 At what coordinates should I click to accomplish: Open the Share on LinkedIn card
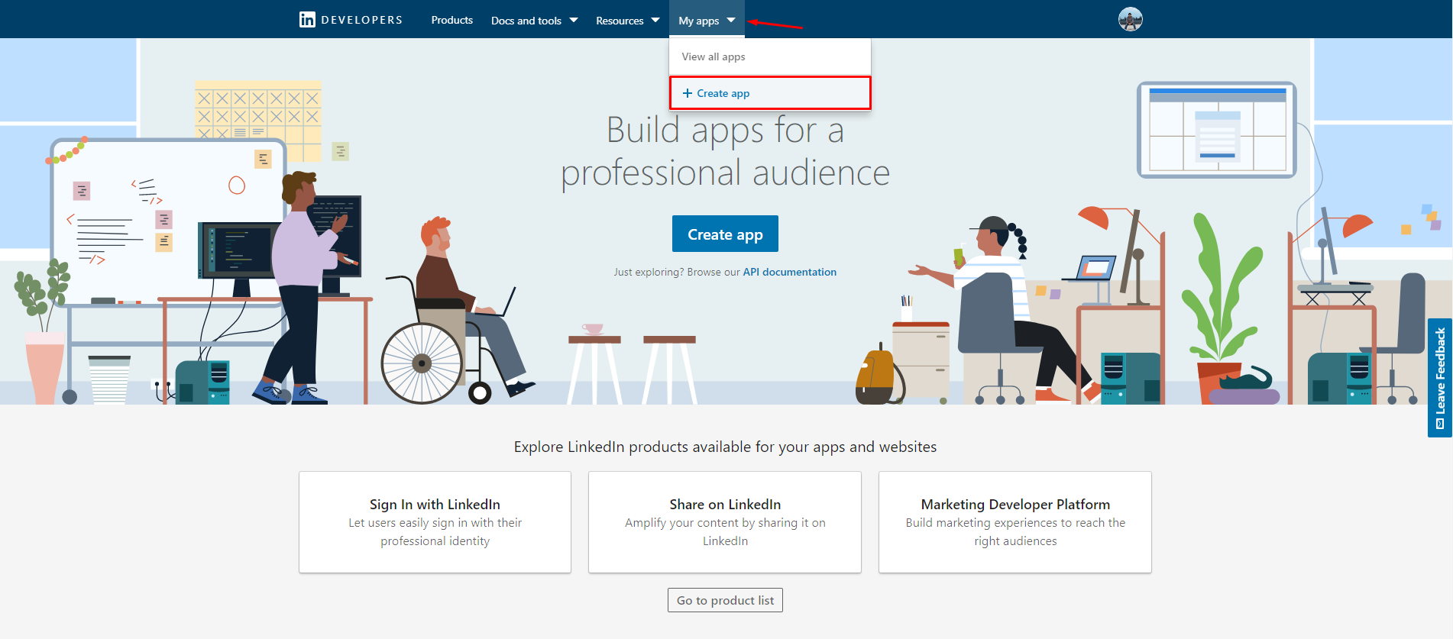pos(725,522)
